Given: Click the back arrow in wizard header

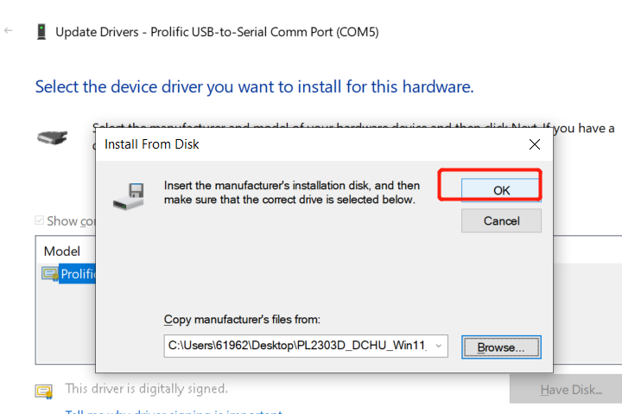Looking at the screenshot, I should pyautogui.click(x=9, y=30).
